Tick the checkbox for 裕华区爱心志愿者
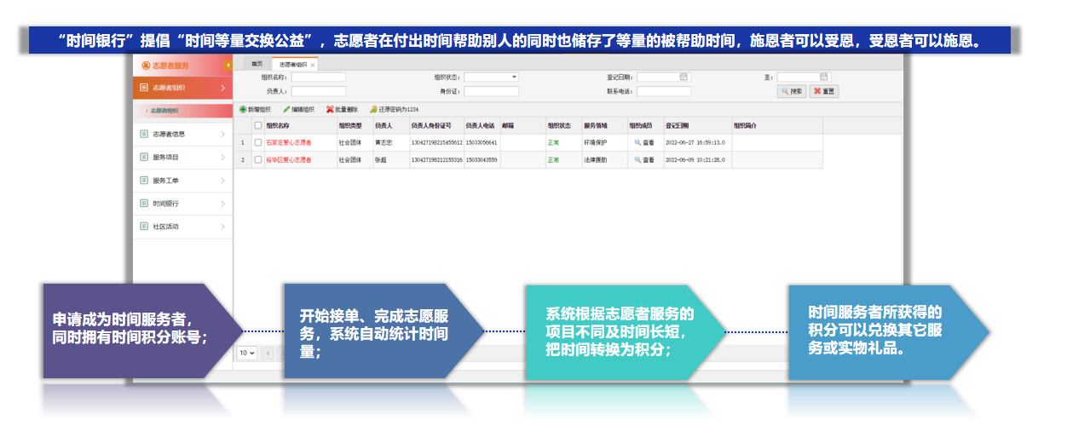Image resolution: width=1067 pixels, height=437 pixels. [x=258, y=160]
